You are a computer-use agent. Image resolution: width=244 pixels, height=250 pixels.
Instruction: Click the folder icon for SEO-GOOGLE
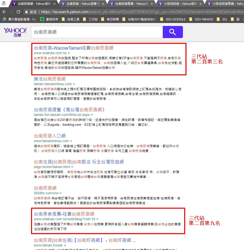tap(161, 19)
